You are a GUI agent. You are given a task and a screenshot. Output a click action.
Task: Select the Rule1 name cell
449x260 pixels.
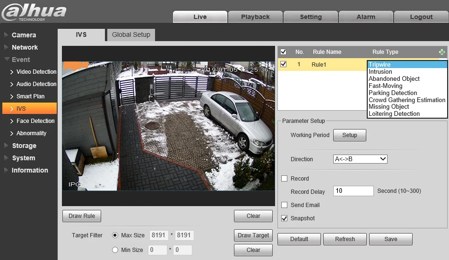point(319,64)
